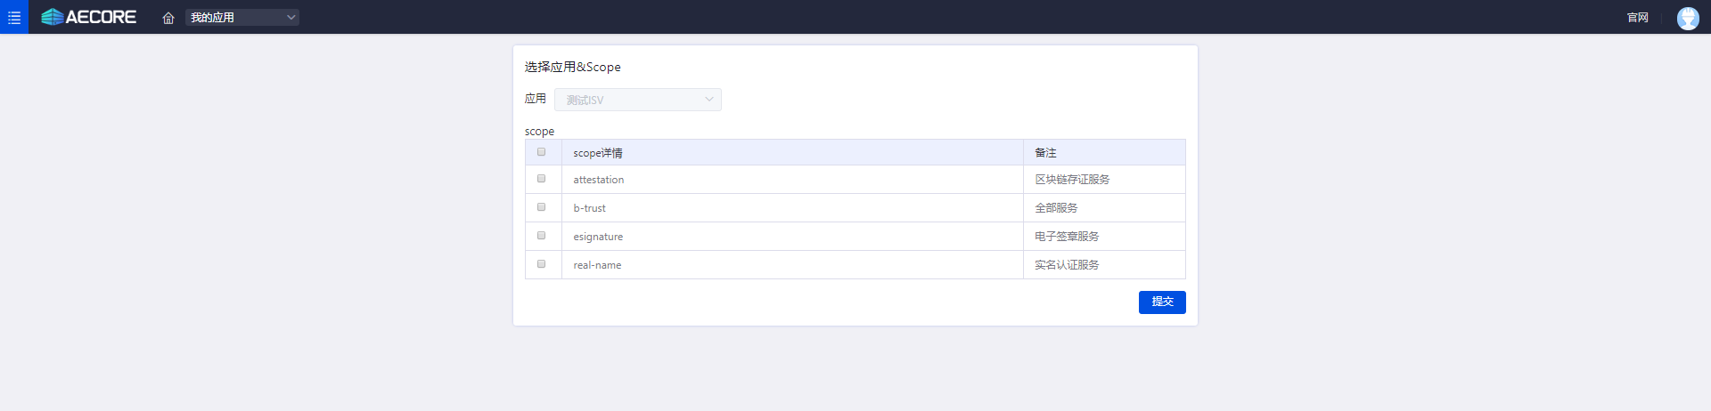Open the hamburger sidebar menu
This screenshot has width=1711, height=411.
point(14,17)
